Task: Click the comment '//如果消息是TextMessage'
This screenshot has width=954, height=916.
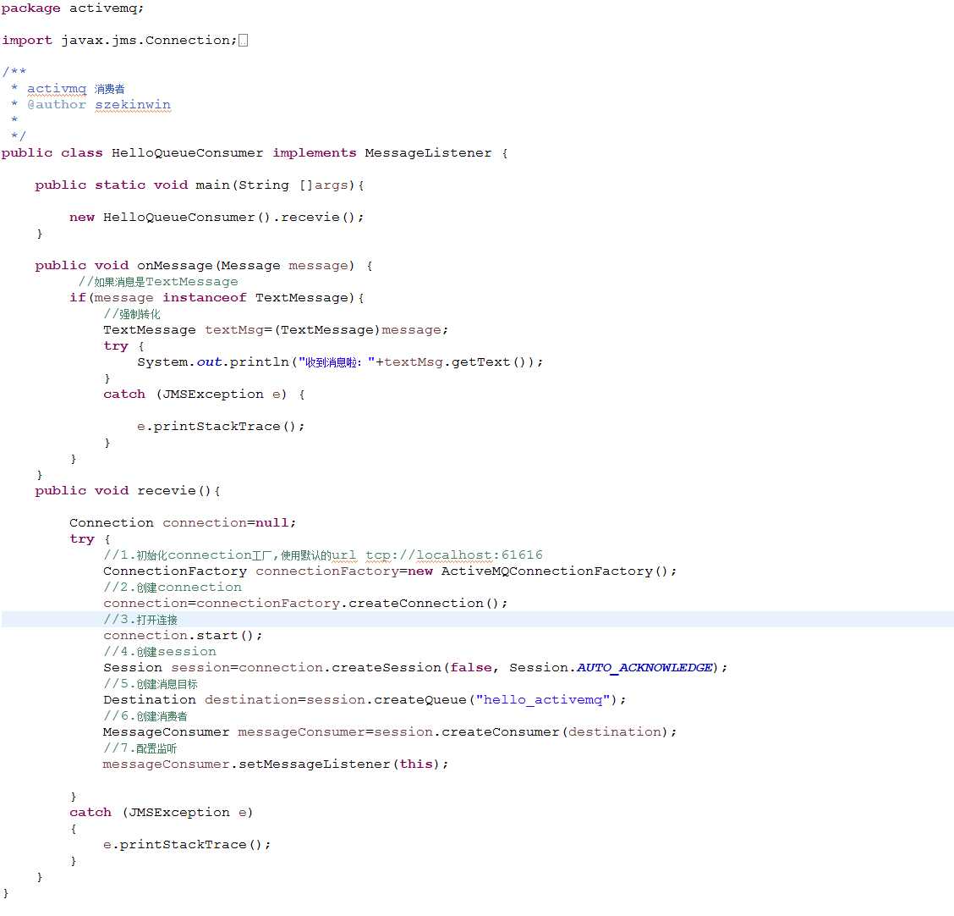Action: [158, 282]
